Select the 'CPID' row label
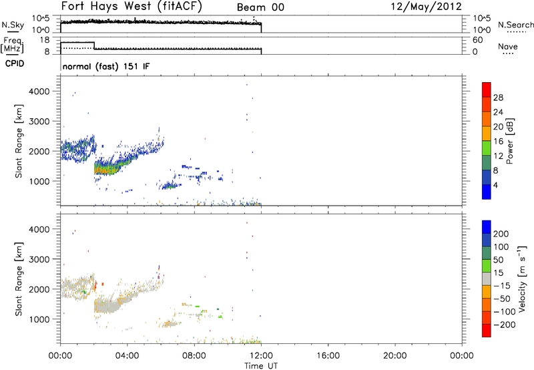This screenshot has height=370, width=534. pos(15,63)
